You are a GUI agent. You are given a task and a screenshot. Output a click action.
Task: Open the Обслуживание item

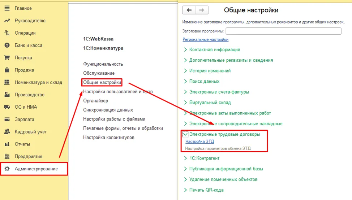point(99,73)
